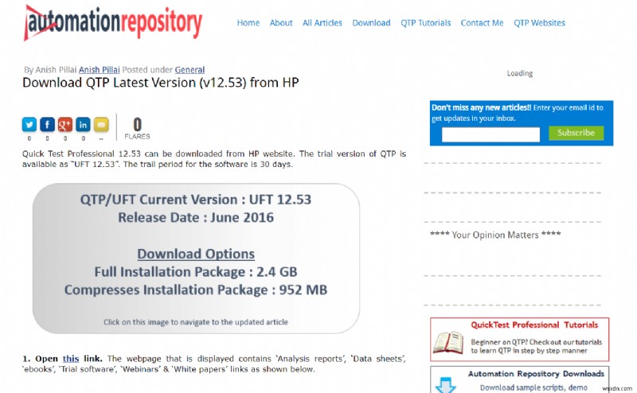Open the Contact Me page

pos(482,23)
